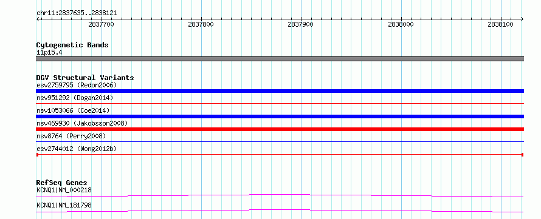This screenshot has width=541, height=219.
Task: Click ruler position label 2838000
Action: (x=401, y=24)
